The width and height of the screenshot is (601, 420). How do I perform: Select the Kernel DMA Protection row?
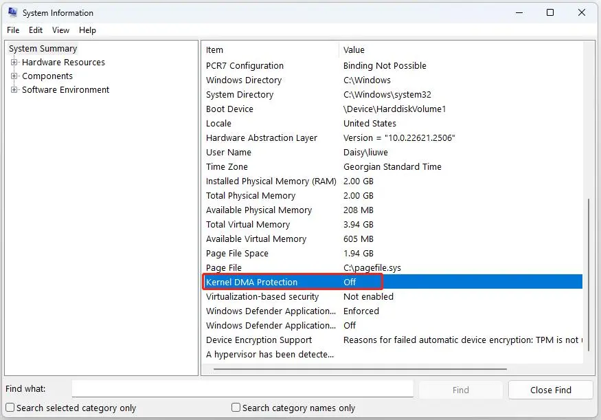[392, 282]
